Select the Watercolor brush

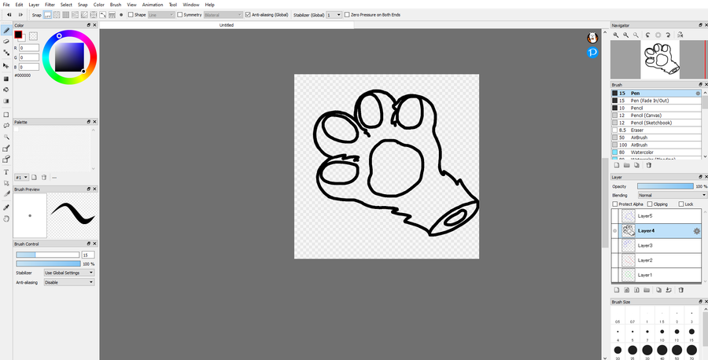pos(656,152)
